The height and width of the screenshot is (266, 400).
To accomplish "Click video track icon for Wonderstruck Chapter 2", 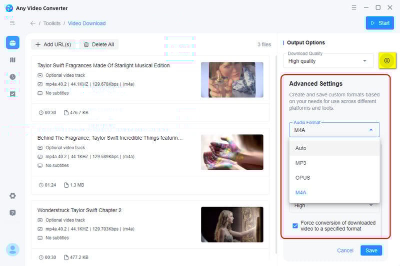I will [40, 220].
